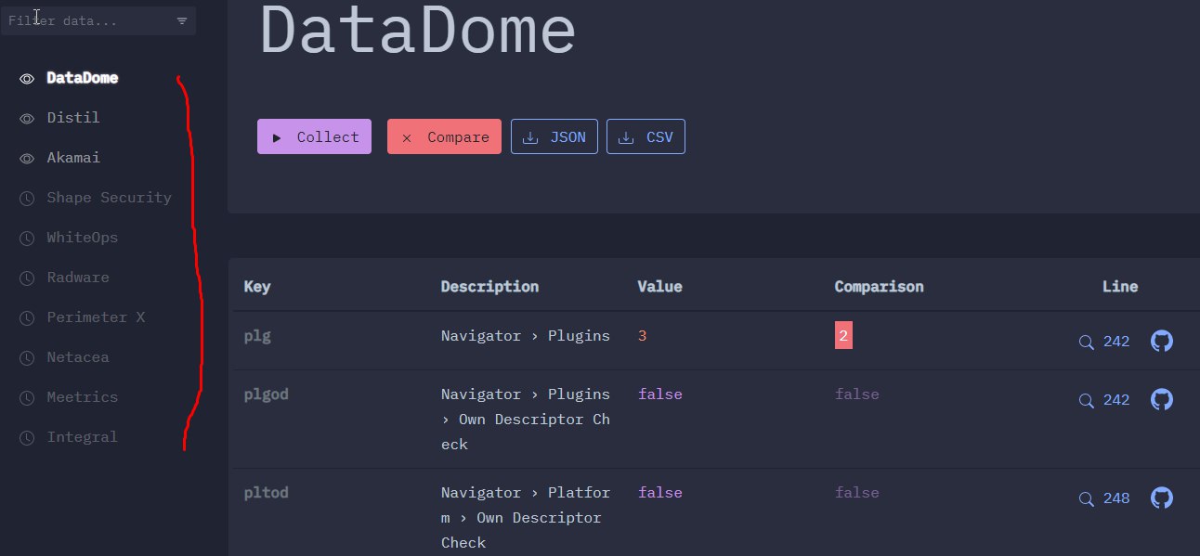Click the clock icon beside WhiteOps

tap(27, 238)
